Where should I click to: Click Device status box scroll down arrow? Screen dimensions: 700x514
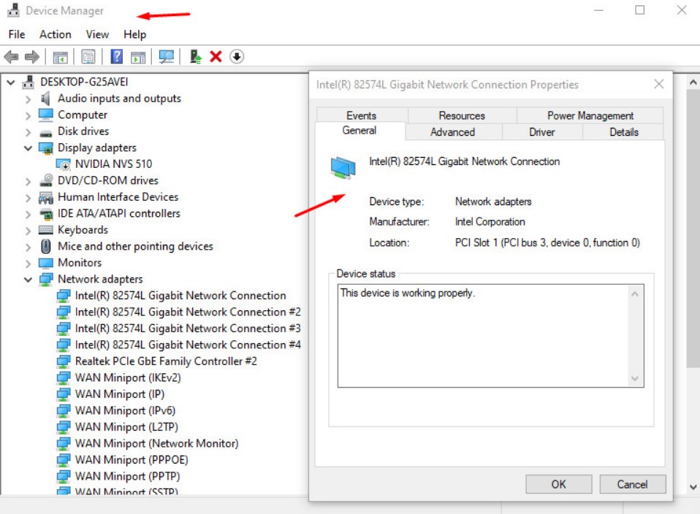coord(635,378)
